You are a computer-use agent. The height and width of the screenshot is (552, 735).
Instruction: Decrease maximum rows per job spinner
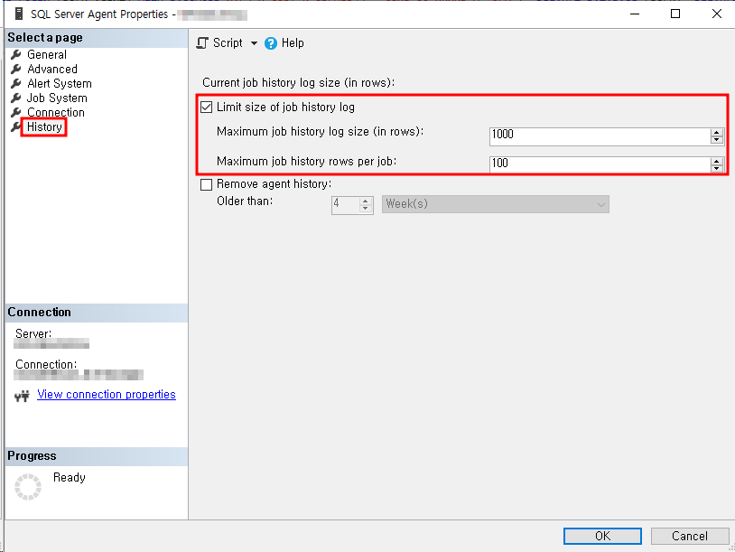click(716, 168)
